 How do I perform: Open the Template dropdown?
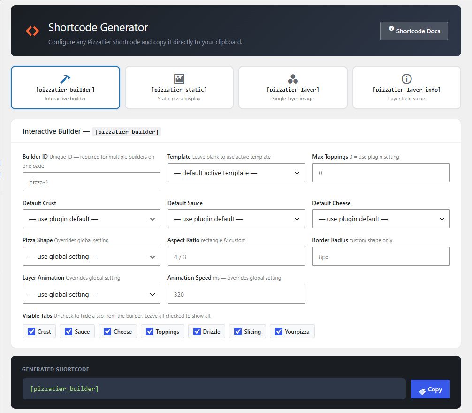(236, 173)
